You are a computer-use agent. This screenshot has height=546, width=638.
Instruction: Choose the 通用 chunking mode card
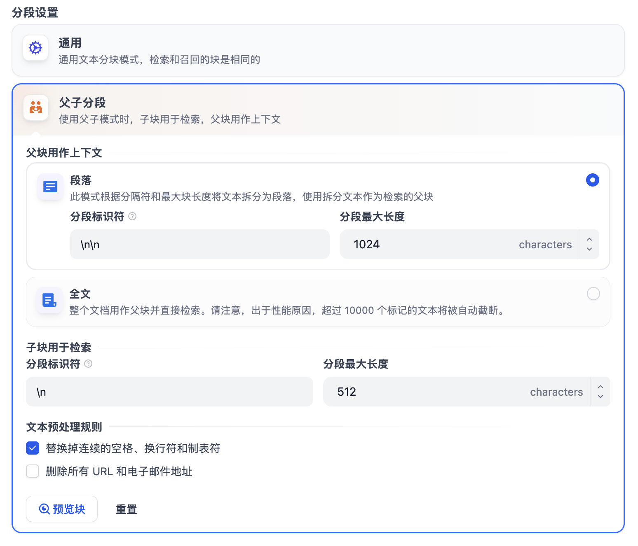(318, 50)
